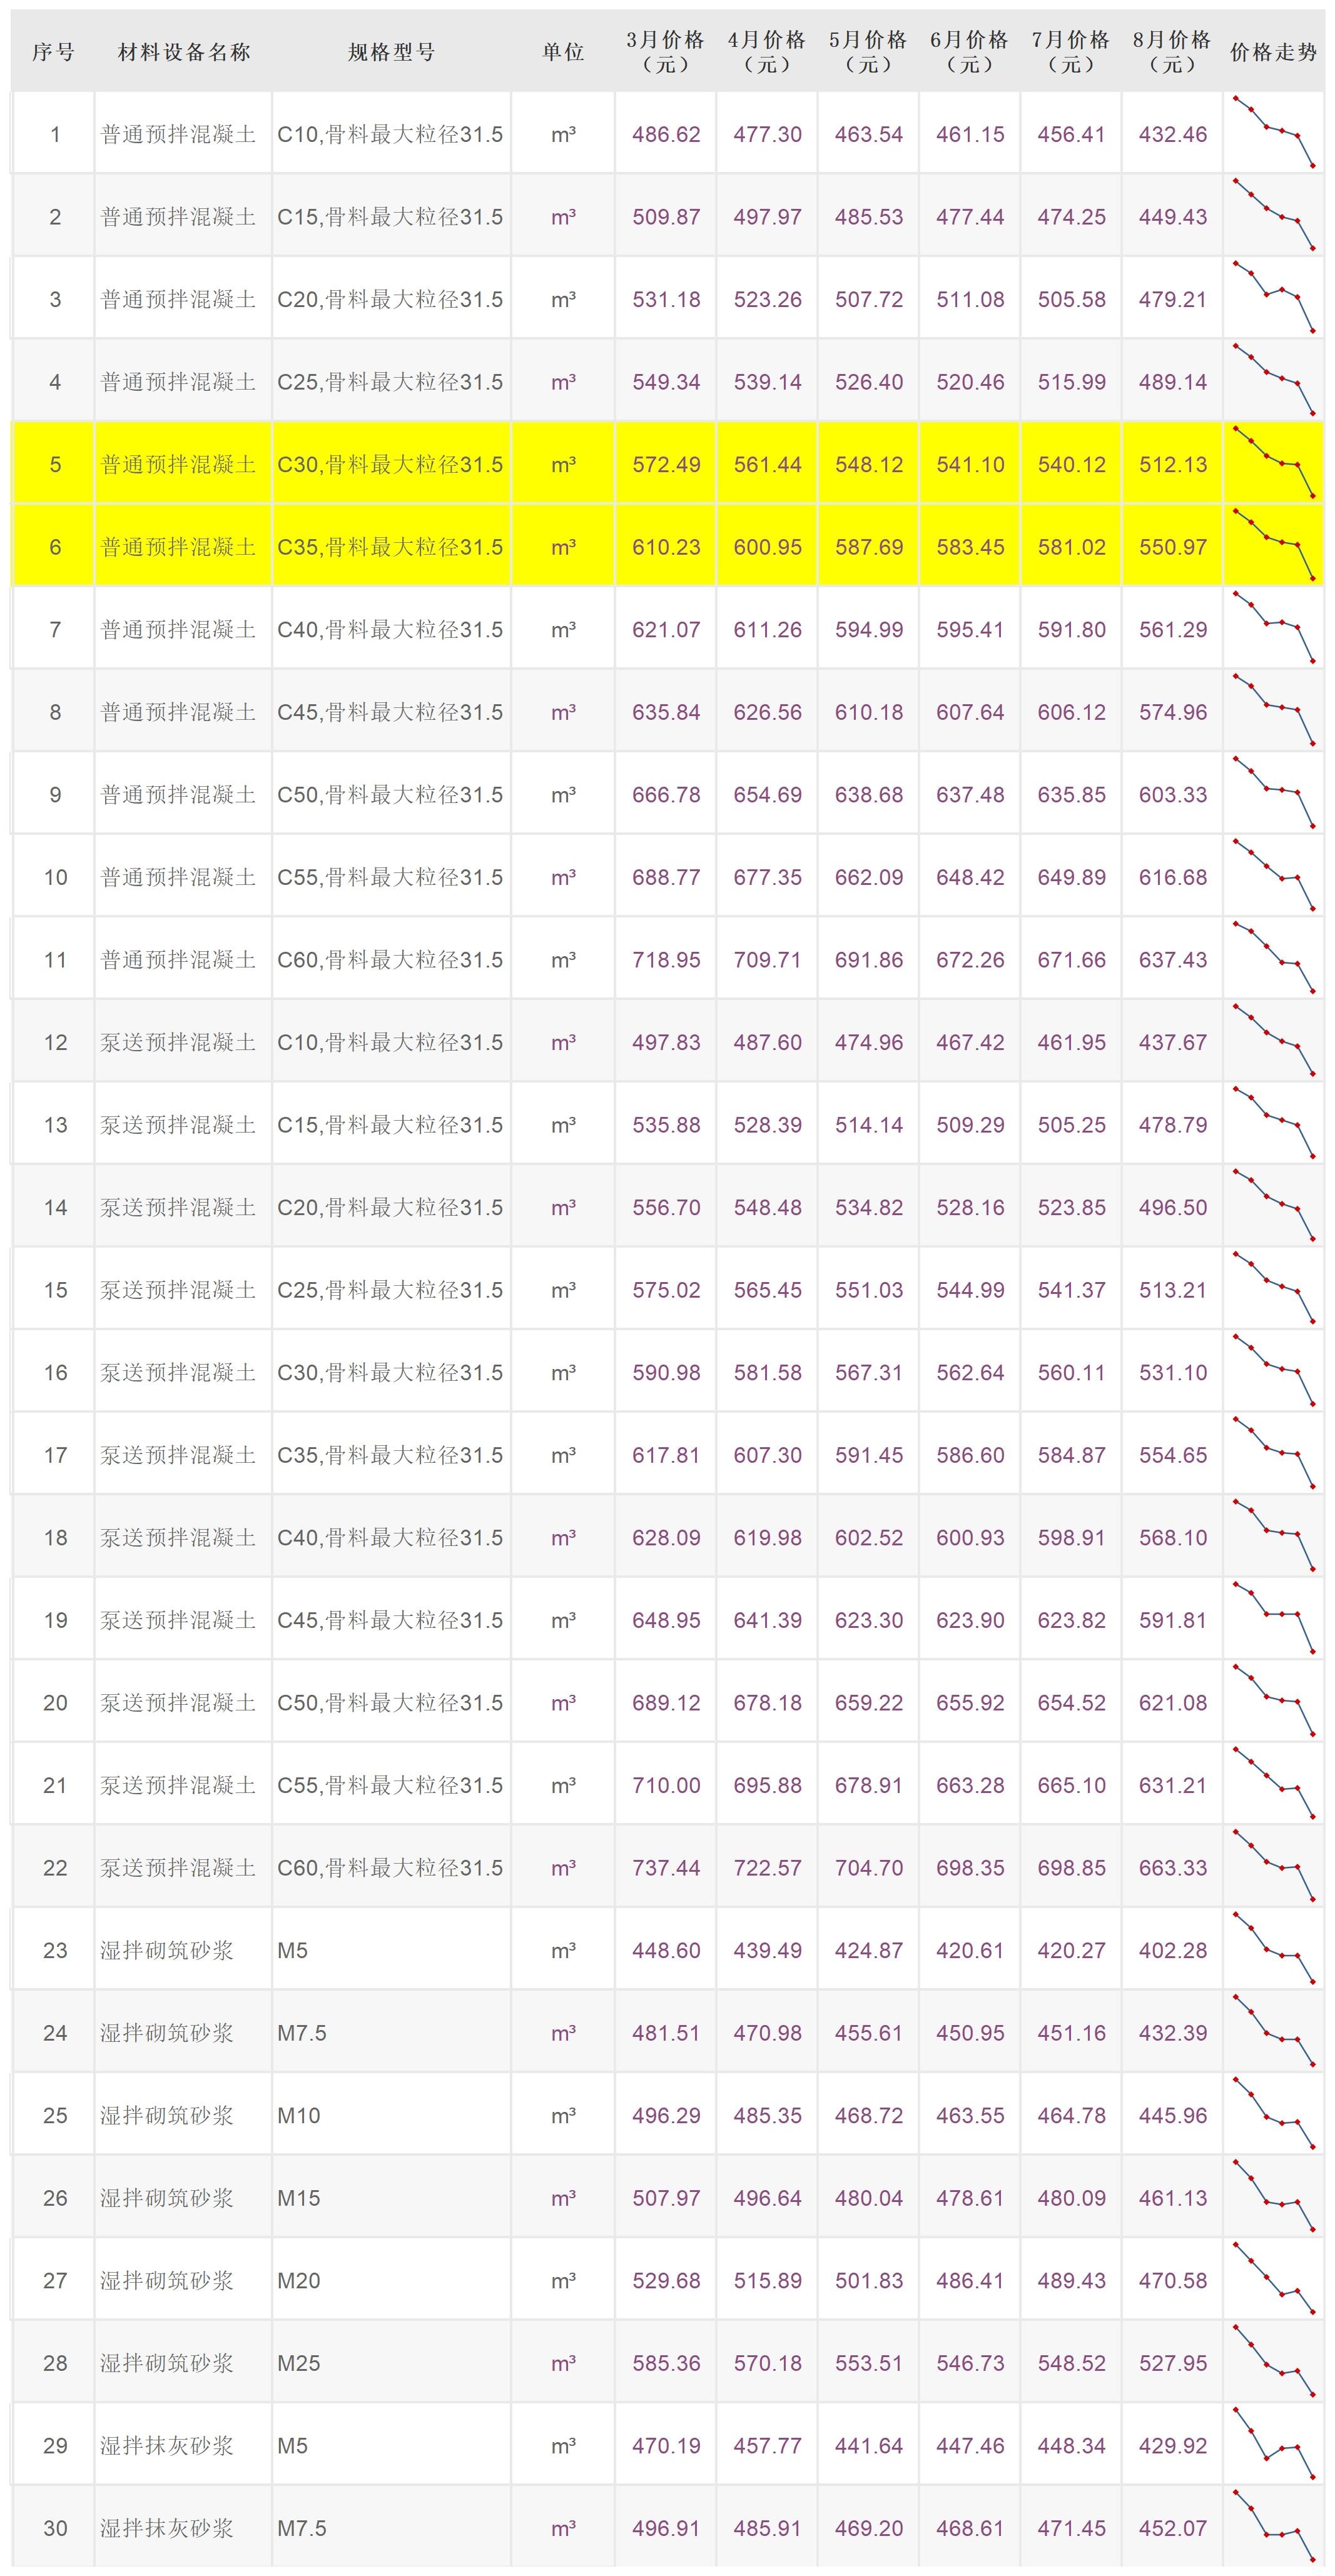Click the 3月价格 column header
The height and width of the screenshot is (2576, 1335).
pyautogui.click(x=665, y=52)
